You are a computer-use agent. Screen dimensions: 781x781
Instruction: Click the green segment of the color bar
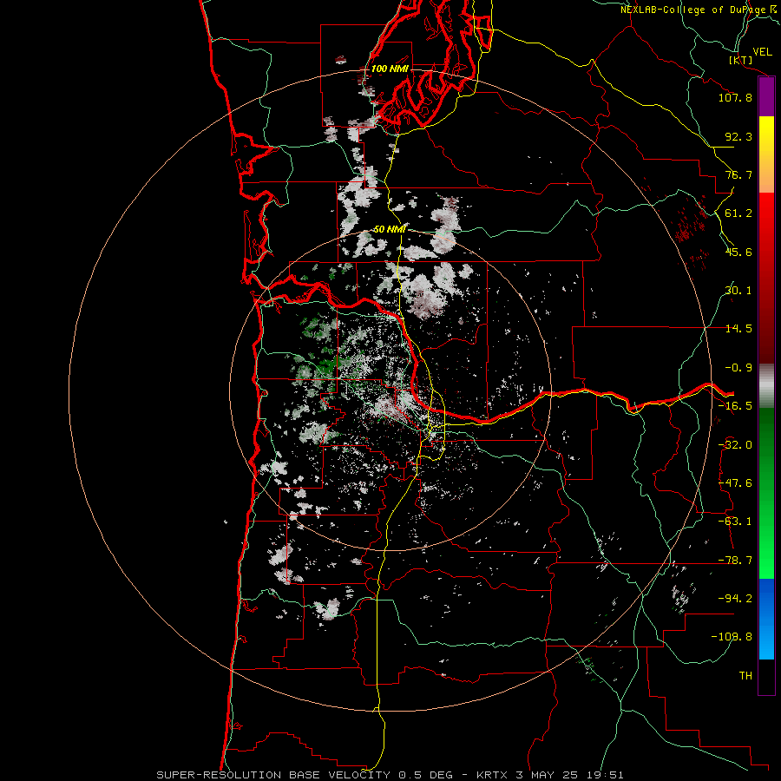(x=766, y=493)
